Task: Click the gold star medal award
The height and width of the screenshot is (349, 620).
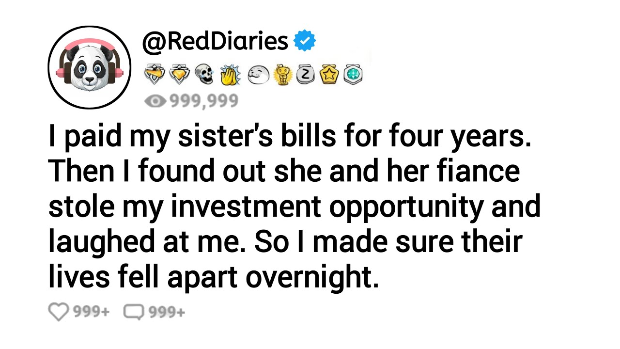Action: pyautogui.click(x=329, y=75)
